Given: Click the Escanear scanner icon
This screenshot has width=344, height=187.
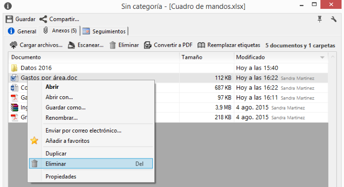Looking at the screenshot, I should [x=71, y=45].
